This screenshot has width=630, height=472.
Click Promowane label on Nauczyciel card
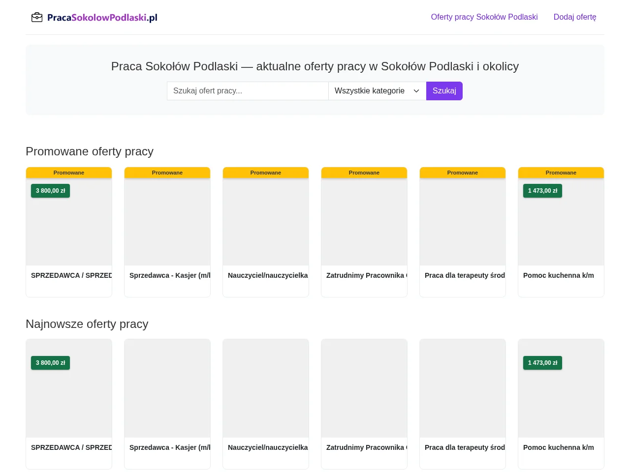(x=266, y=173)
